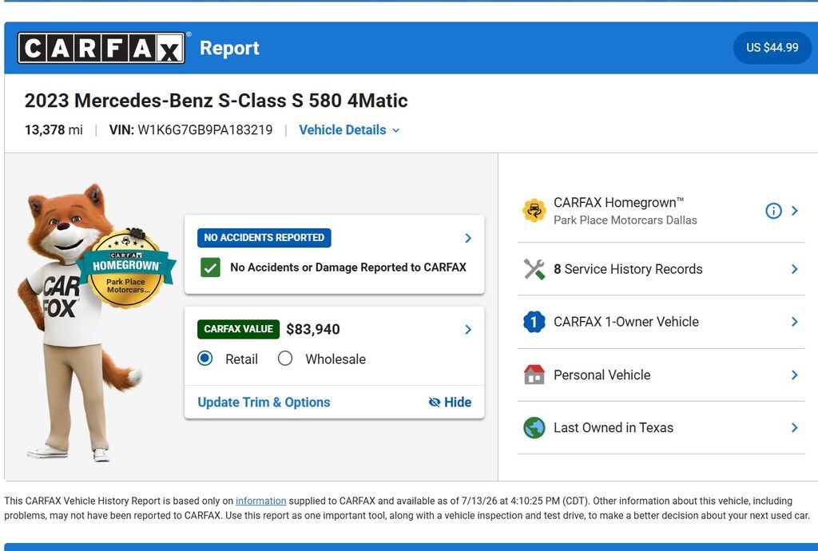The width and height of the screenshot is (818, 551).
Task: Click CARFAX 1-Owner Vehicle text
Action: click(x=626, y=322)
